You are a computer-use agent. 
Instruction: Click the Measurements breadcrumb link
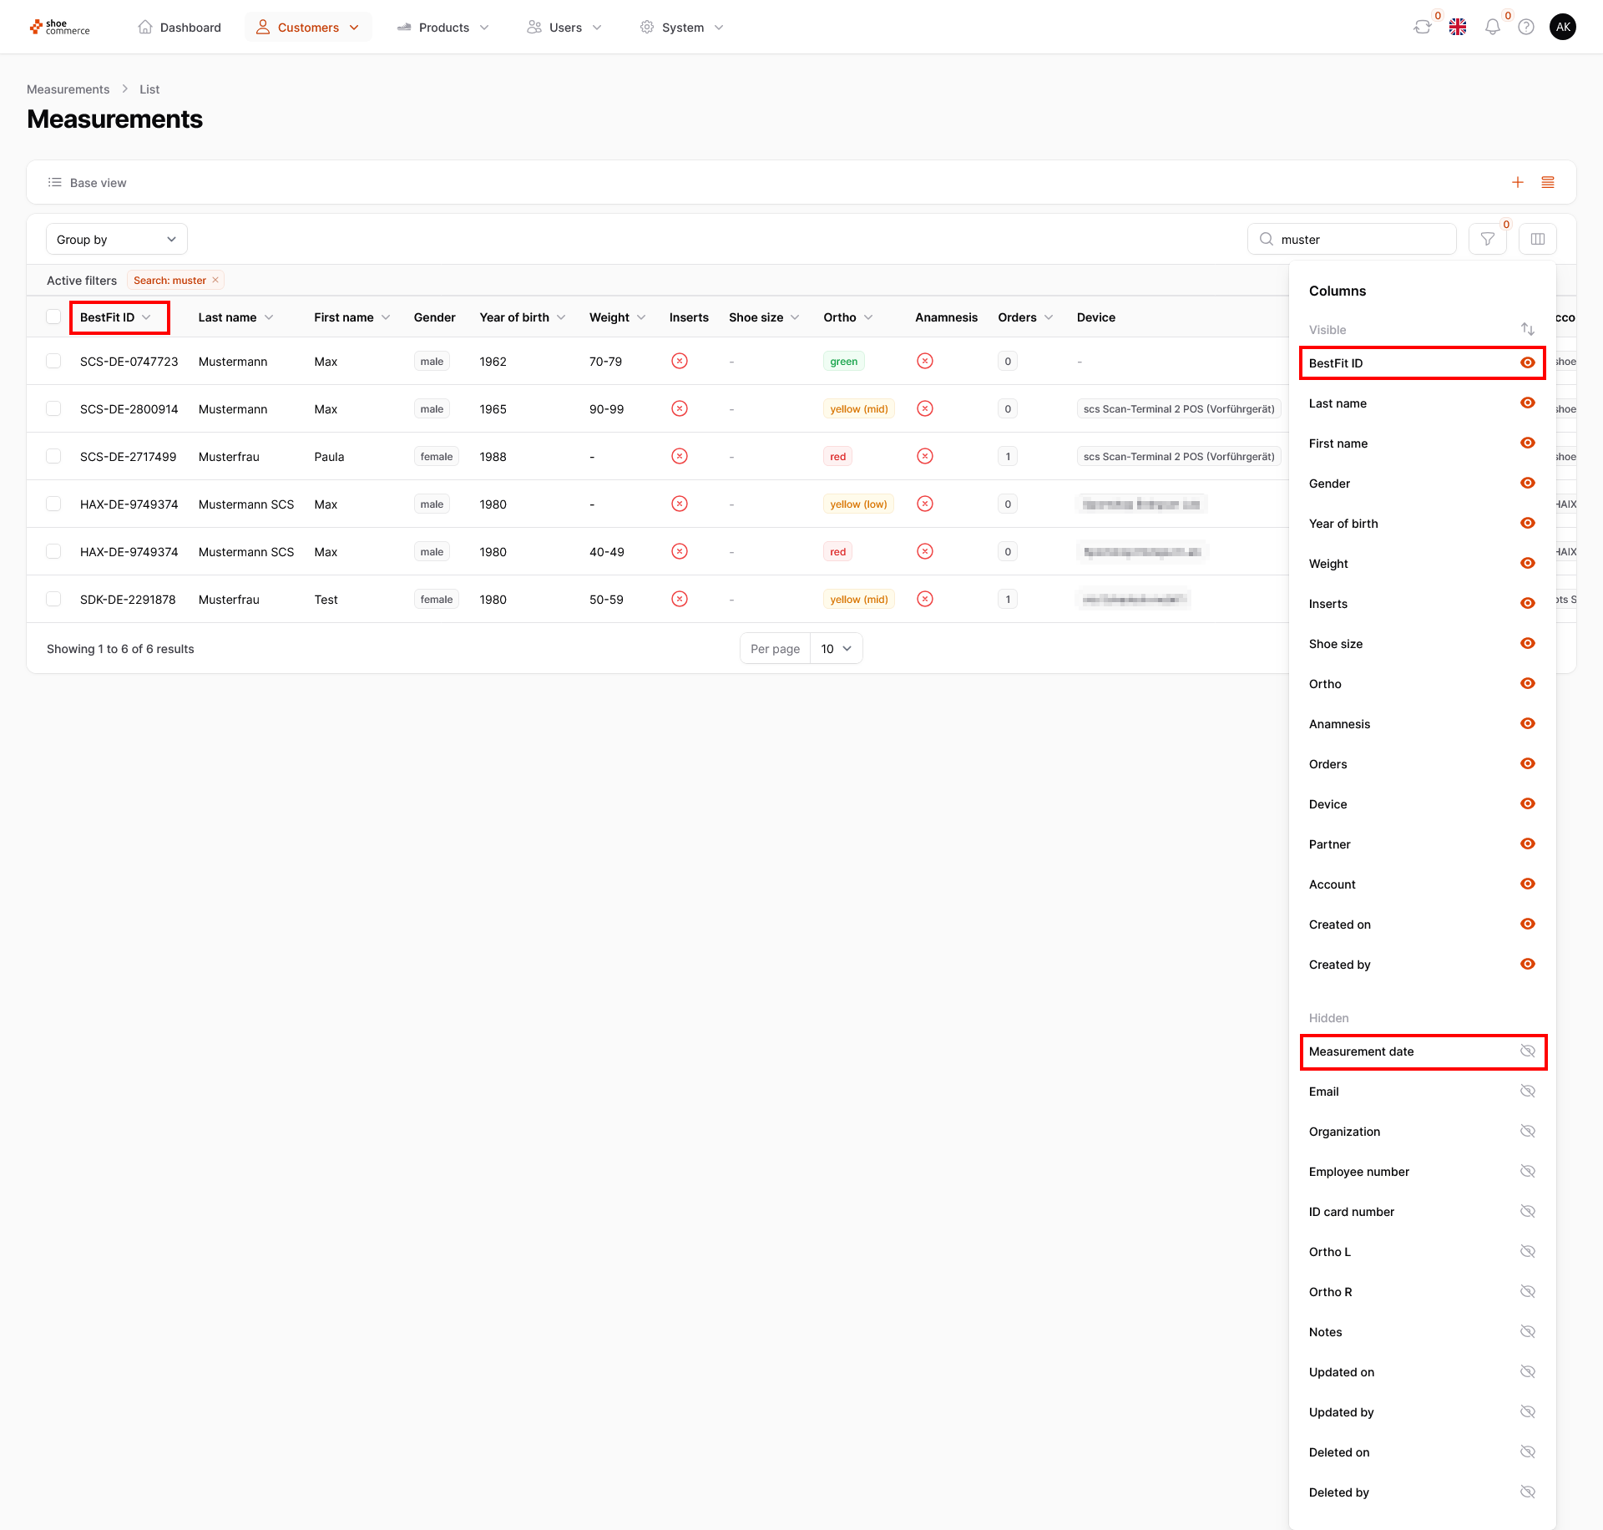[68, 89]
